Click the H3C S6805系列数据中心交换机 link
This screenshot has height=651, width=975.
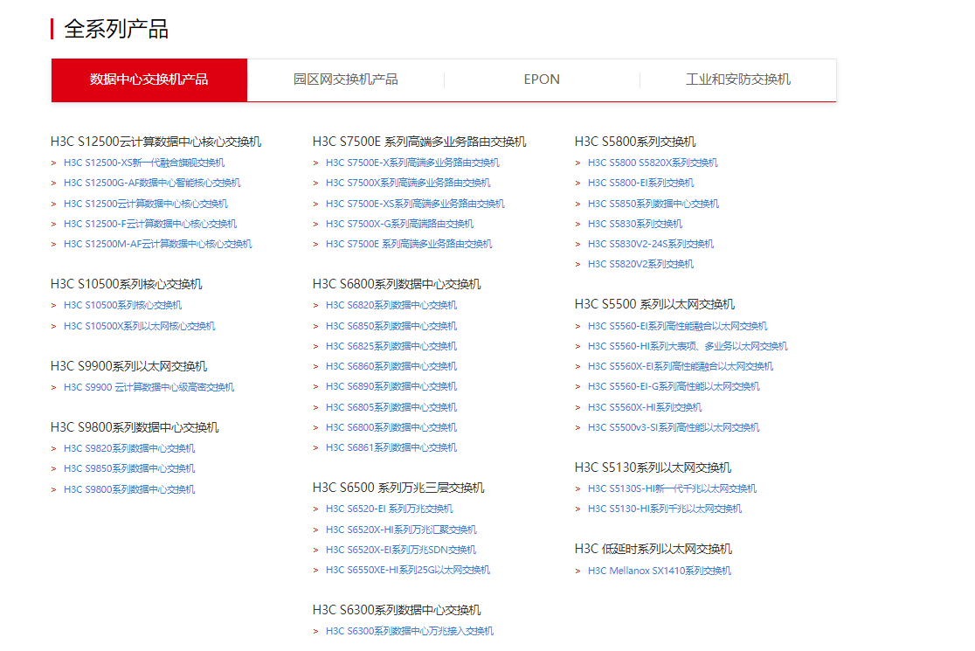click(391, 407)
